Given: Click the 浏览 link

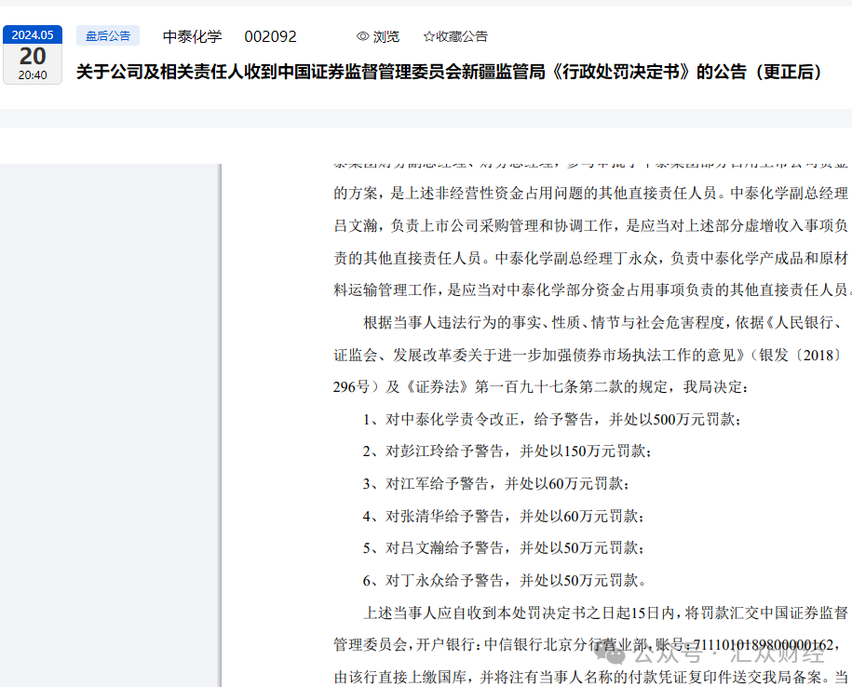Looking at the screenshot, I should (385, 36).
